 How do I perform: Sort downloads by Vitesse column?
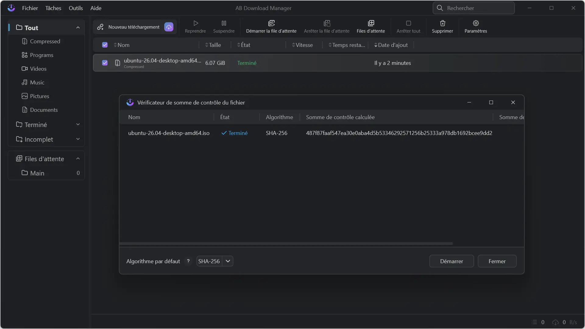tap(302, 45)
